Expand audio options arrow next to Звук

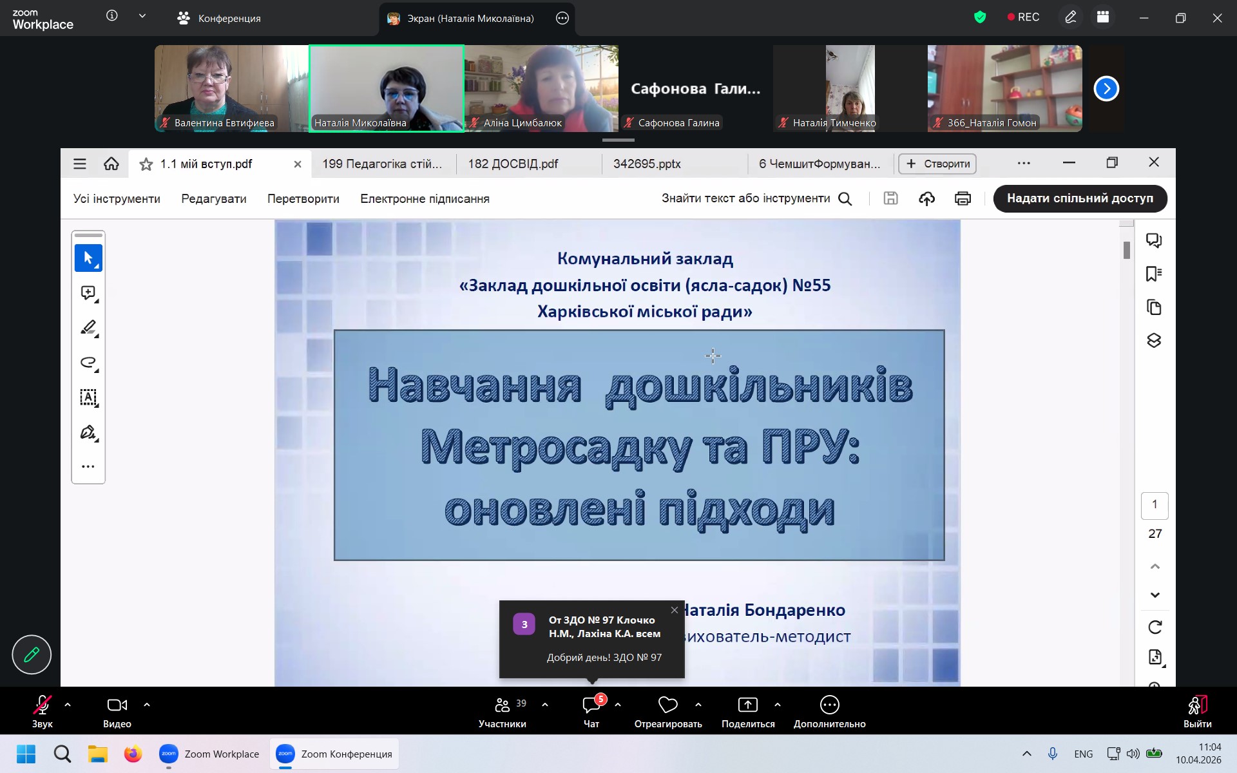point(68,705)
